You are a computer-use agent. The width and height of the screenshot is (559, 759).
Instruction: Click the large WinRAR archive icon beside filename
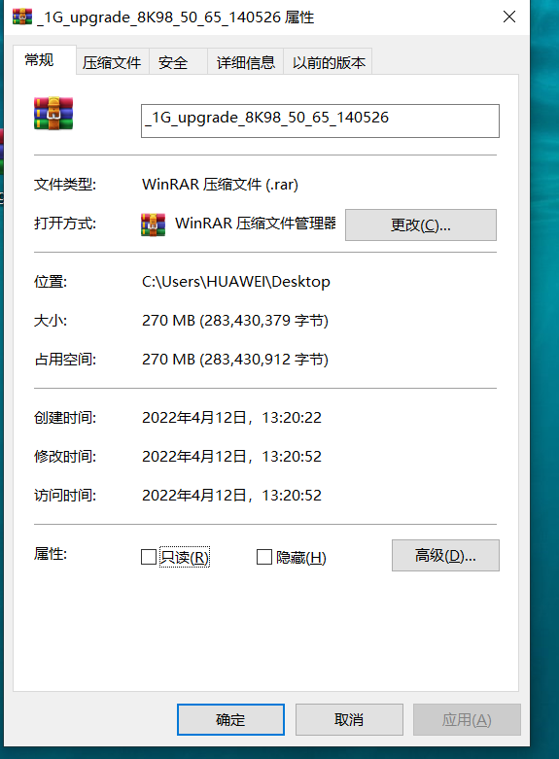(x=53, y=114)
